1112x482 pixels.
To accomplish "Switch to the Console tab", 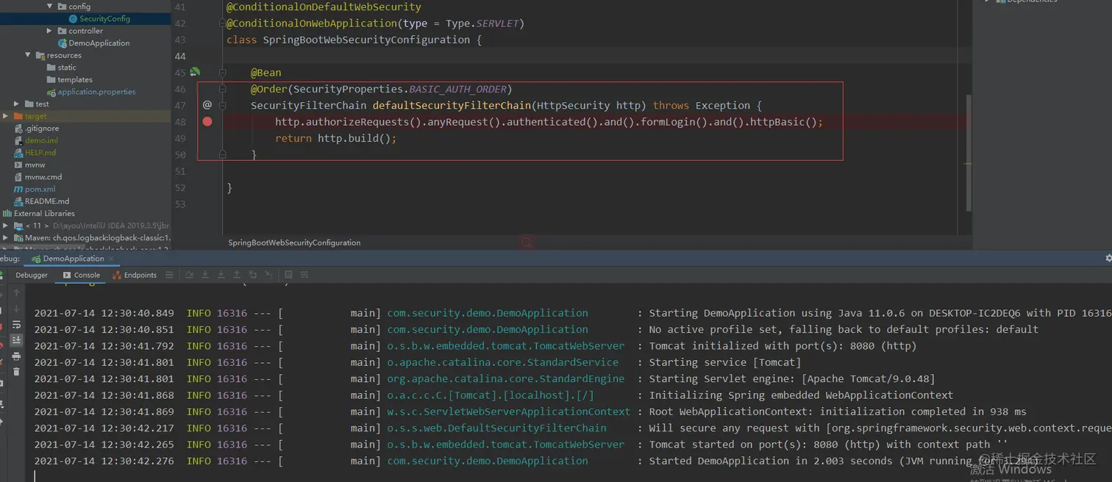I will 81,275.
